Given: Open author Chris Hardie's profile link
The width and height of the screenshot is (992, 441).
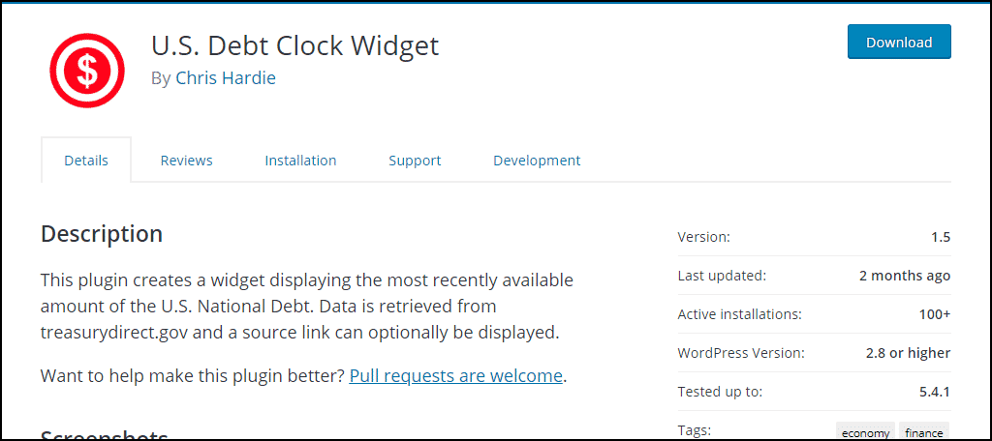Looking at the screenshot, I should (225, 78).
